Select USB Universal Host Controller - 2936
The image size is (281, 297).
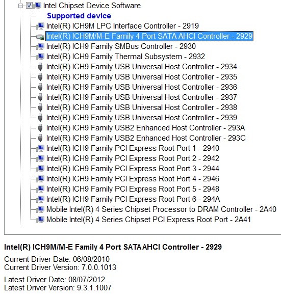point(142,87)
